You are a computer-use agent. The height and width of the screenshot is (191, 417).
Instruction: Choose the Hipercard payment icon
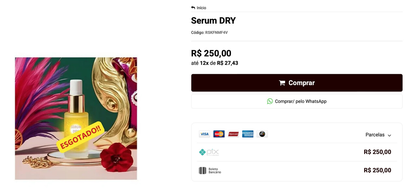tap(233, 134)
